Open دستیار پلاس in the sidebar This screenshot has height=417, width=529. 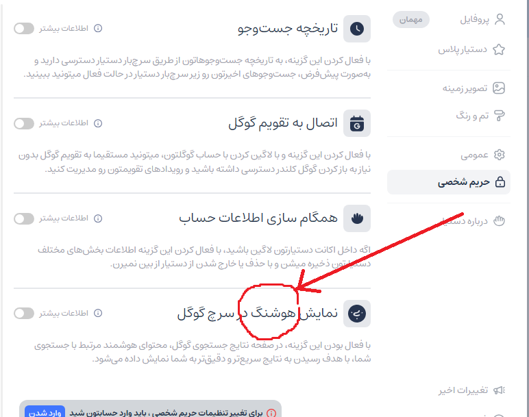[471, 49]
